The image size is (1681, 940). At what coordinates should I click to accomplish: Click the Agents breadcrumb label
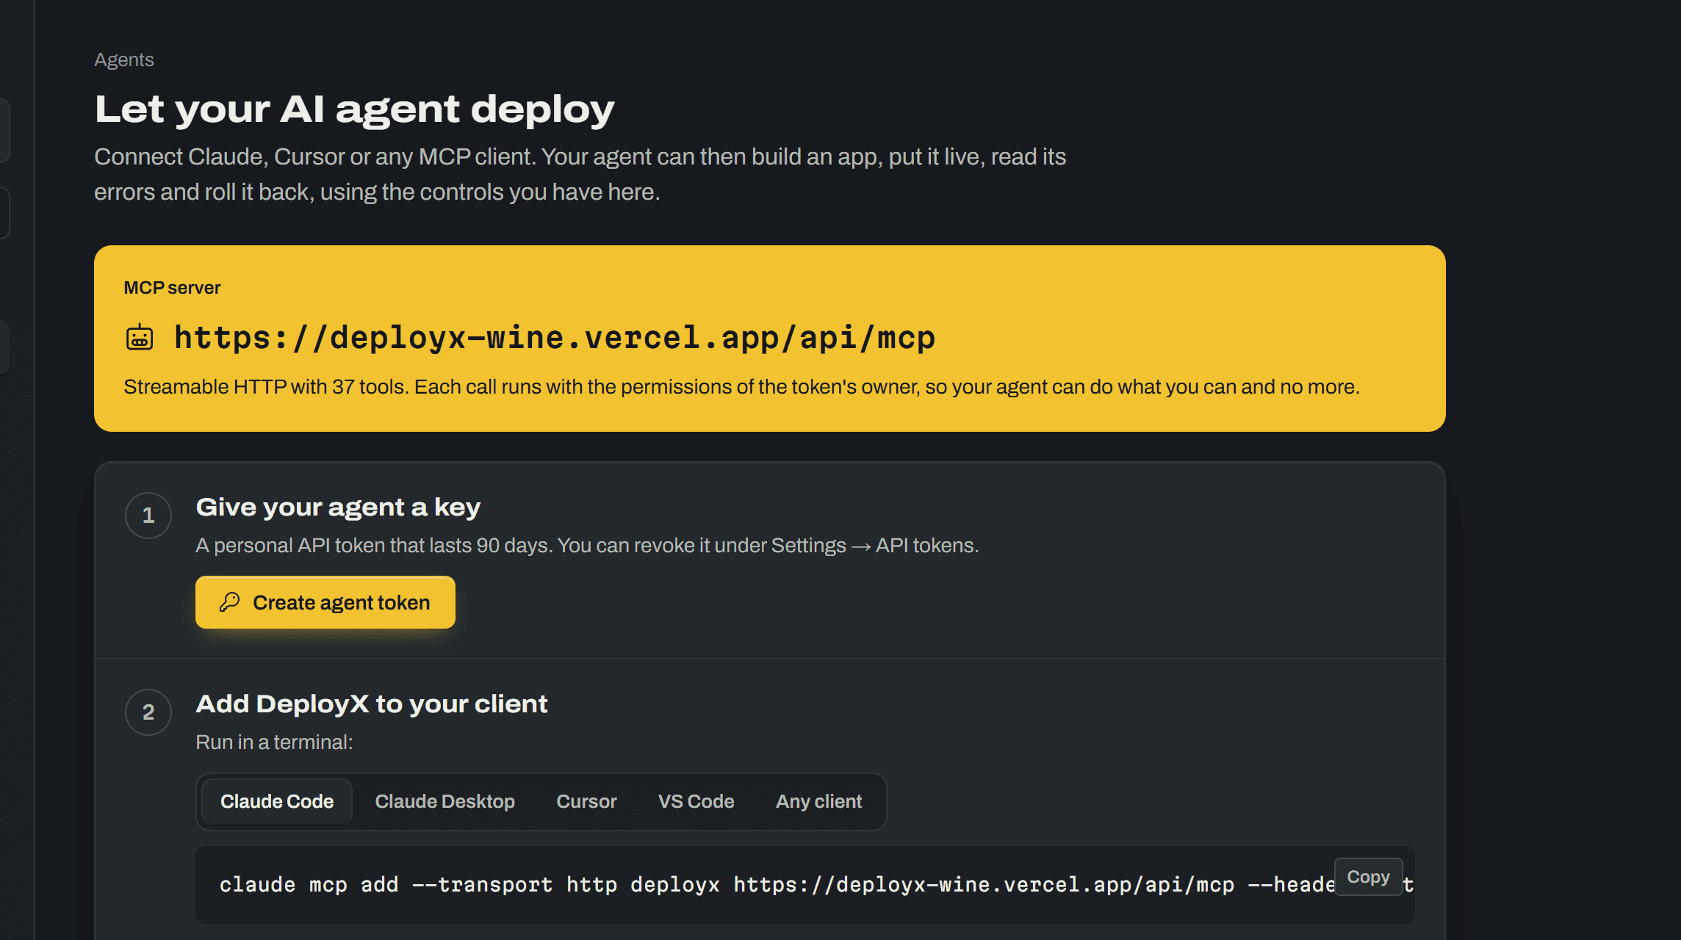(x=124, y=59)
